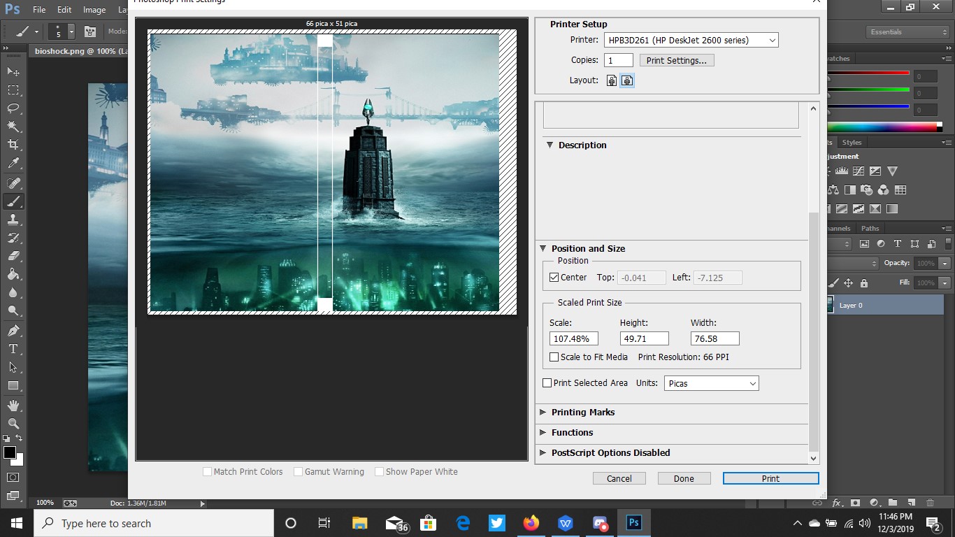The height and width of the screenshot is (537, 955).
Task: Click the Lock All layer icon
Action: click(x=864, y=283)
